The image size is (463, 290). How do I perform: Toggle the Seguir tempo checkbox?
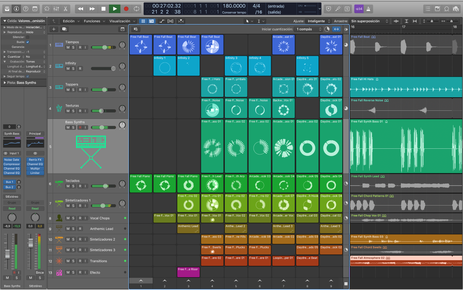tap(28, 76)
